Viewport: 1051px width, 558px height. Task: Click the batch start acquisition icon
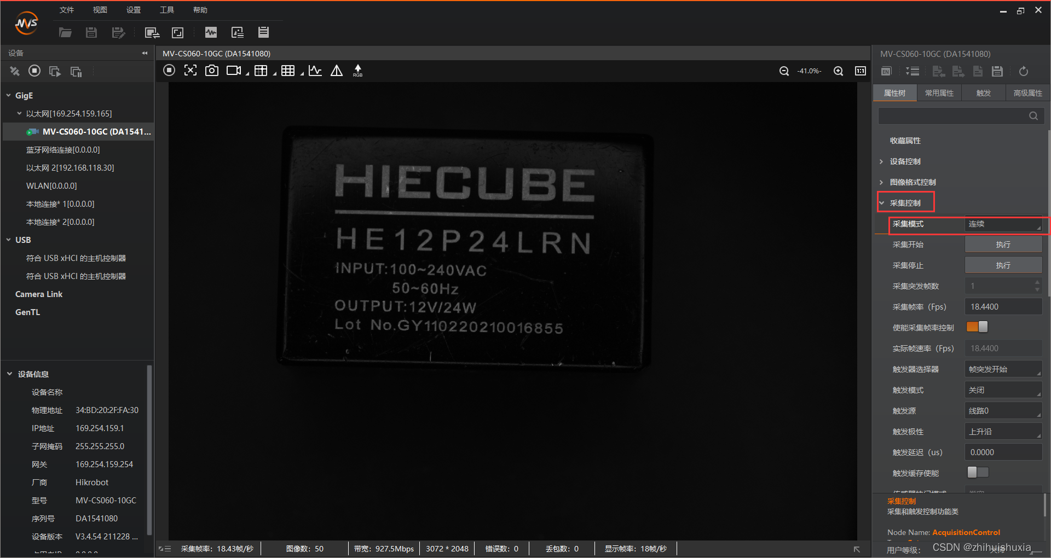tap(55, 71)
